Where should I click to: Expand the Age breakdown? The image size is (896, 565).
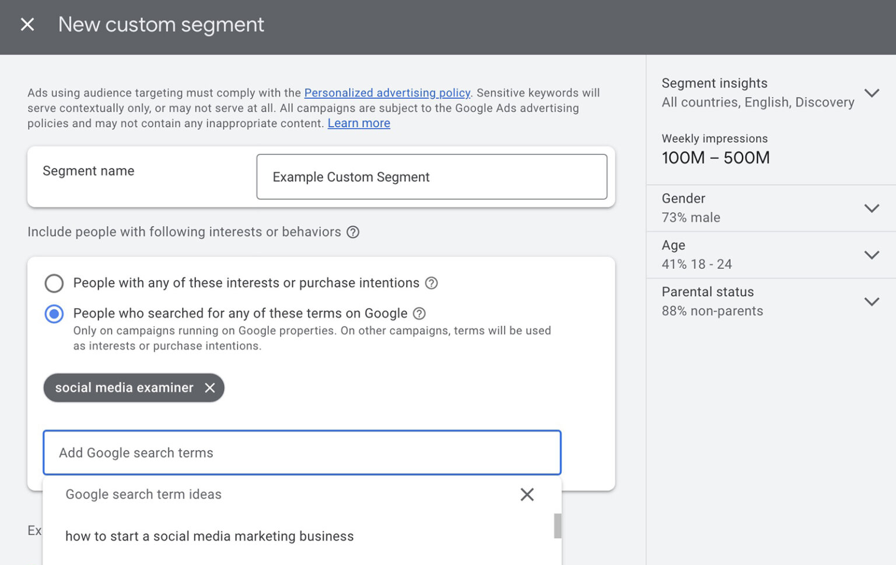pos(872,255)
